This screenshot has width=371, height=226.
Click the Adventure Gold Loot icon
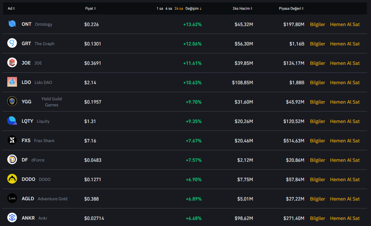point(12,198)
